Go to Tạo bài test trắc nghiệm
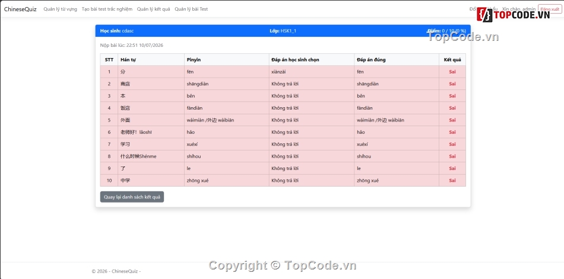The image size is (564, 279). 107,9
